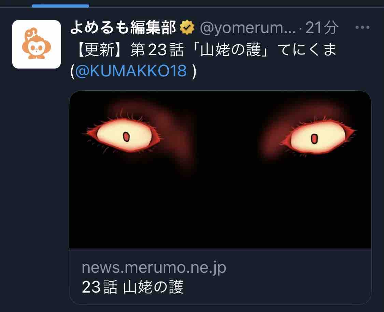Open the よめるも編集部 profile avatar

pos(37,44)
